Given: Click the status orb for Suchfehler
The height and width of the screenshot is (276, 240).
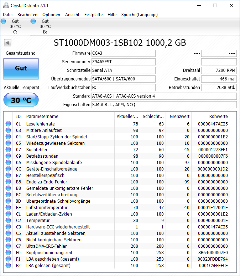Looking at the screenshot, I should click(x=8, y=149).
